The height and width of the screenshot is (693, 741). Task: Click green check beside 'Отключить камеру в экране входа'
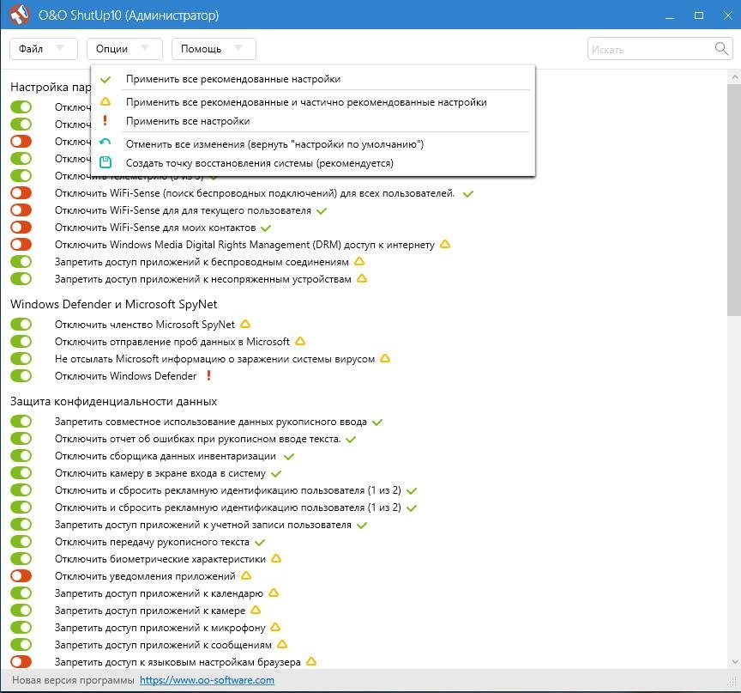(276, 473)
